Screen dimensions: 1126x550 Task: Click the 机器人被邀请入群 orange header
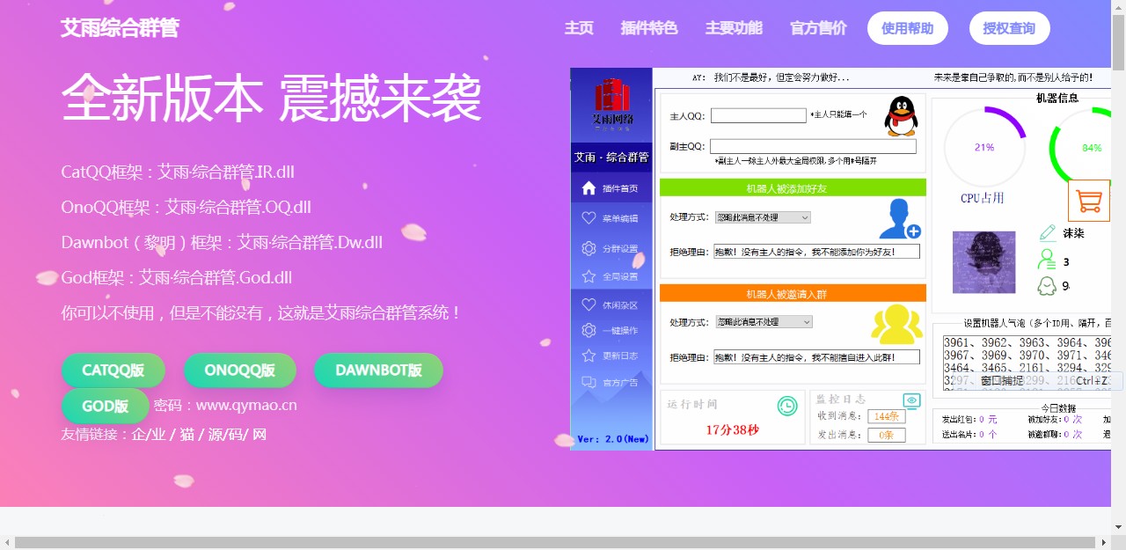793,293
